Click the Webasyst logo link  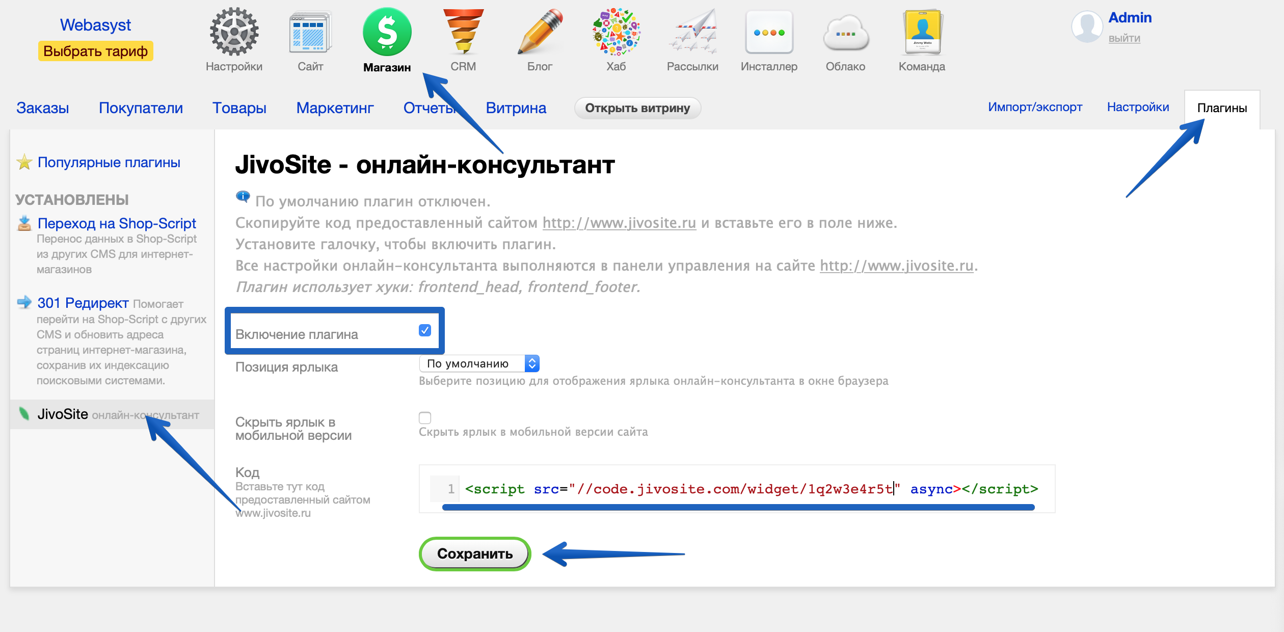(95, 24)
